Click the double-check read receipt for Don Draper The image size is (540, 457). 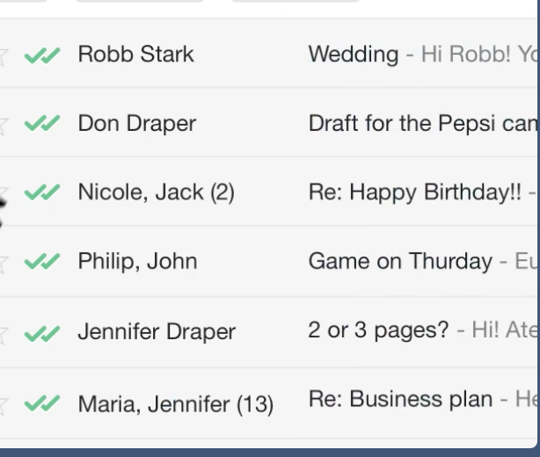pyautogui.click(x=42, y=123)
